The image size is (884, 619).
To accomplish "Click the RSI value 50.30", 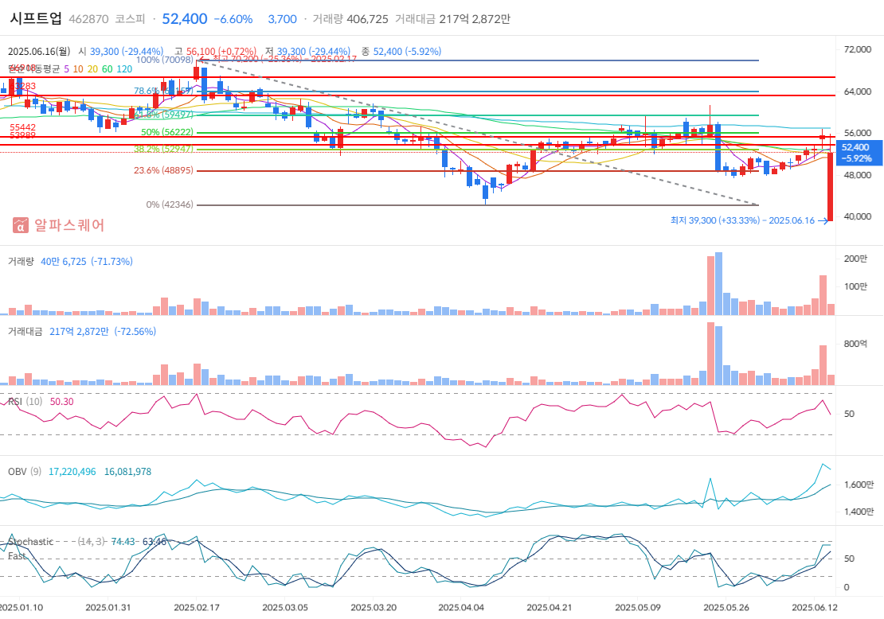I will (62, 402).
